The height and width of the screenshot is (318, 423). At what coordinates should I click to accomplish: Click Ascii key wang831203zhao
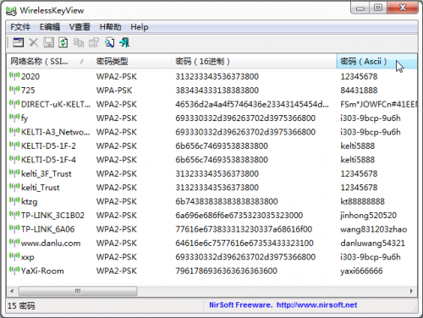pos(373,229)
